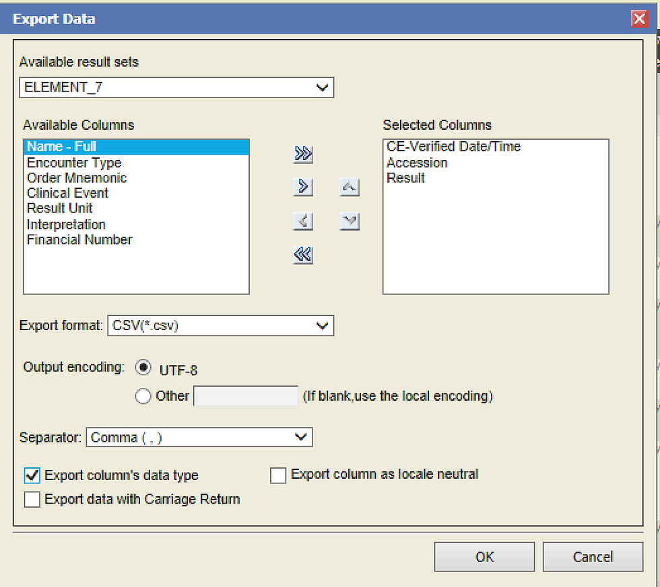Open the Export format dropdown

[x=221, y=325]
